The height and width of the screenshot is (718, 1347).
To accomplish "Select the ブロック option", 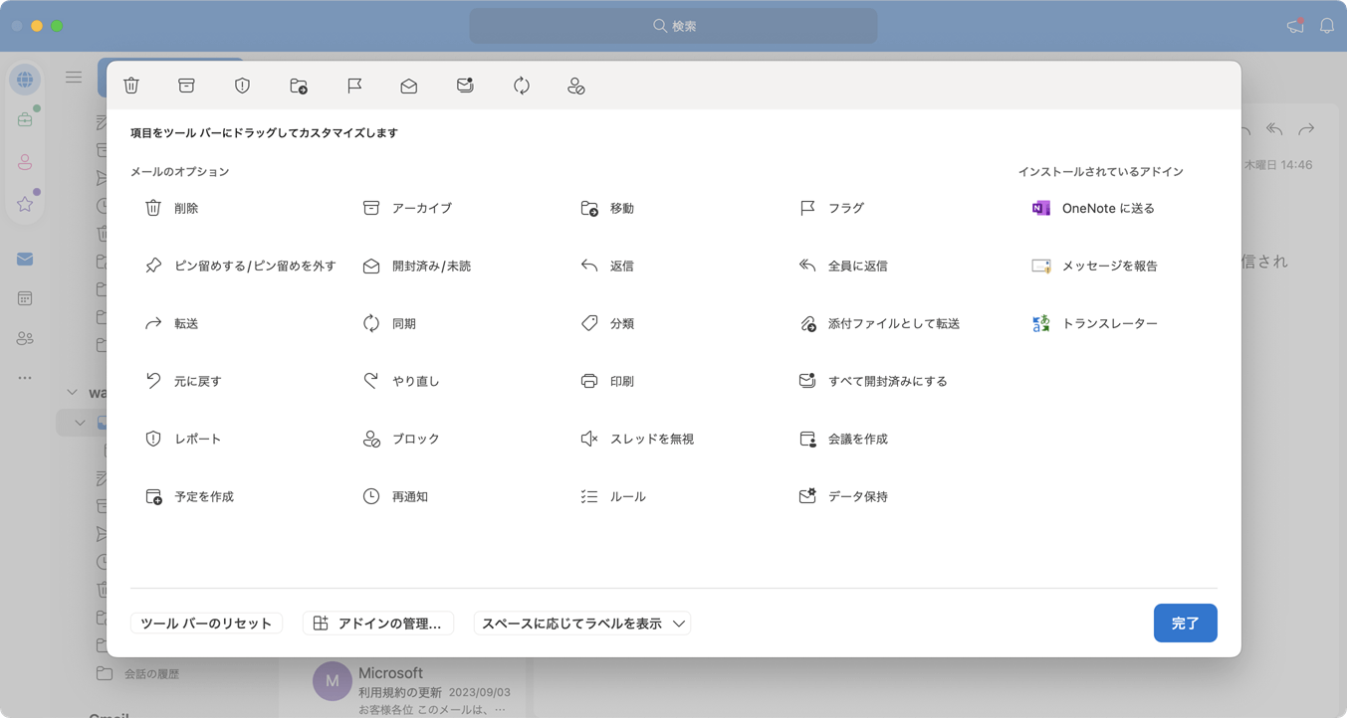I will (401, 439).
